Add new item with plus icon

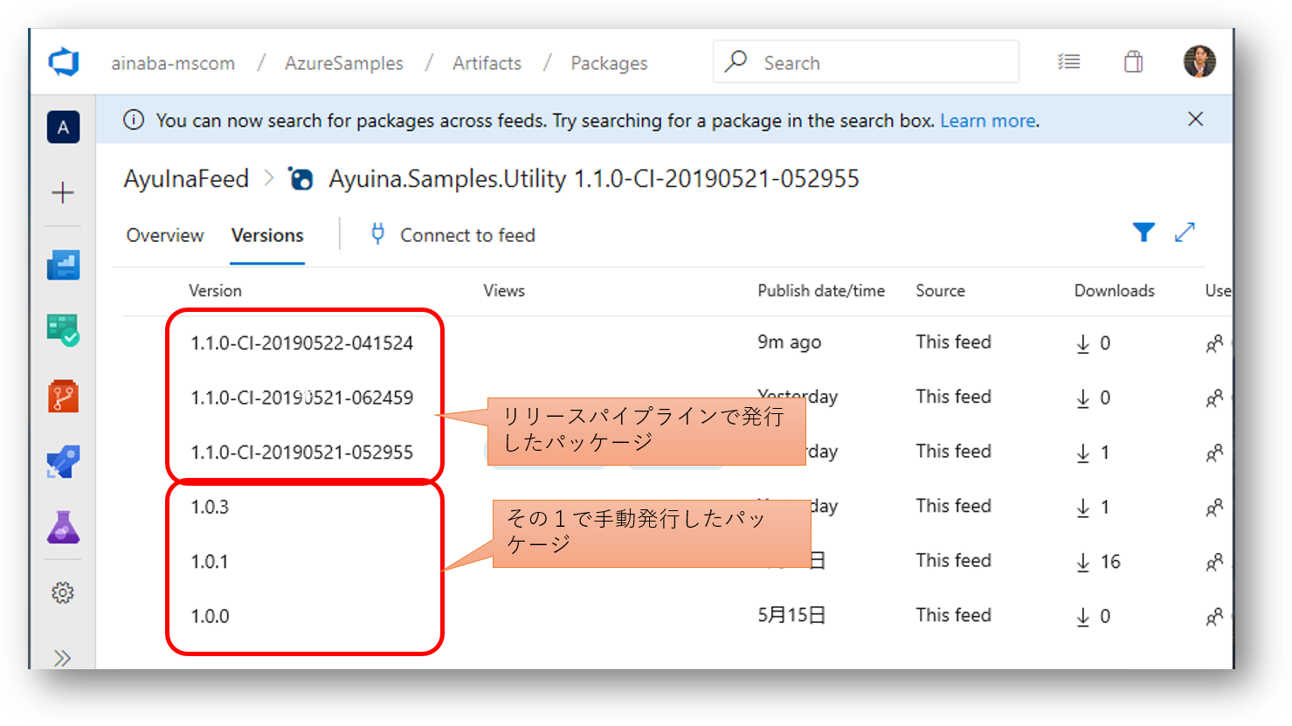63,192
